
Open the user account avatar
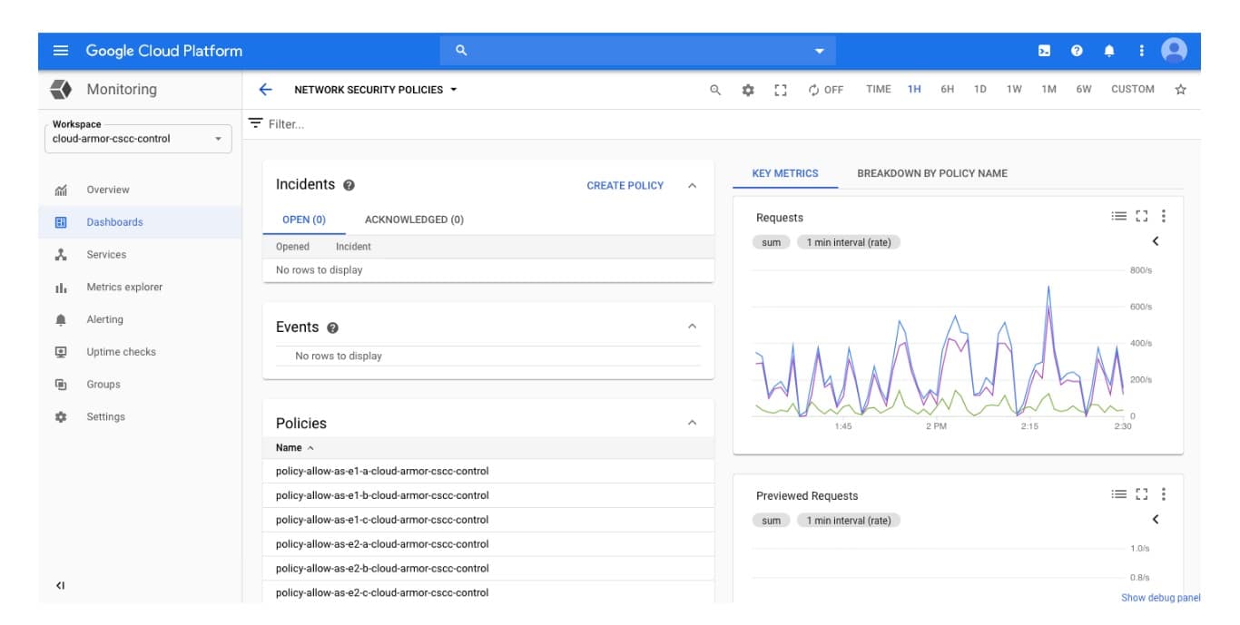(1174, 51)
